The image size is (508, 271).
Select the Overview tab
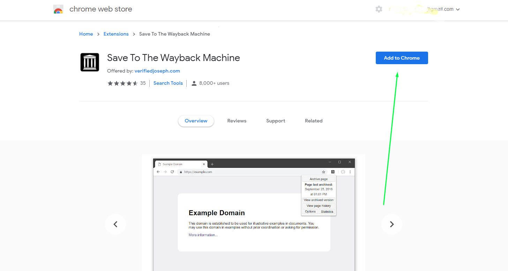tap(196, 121)
